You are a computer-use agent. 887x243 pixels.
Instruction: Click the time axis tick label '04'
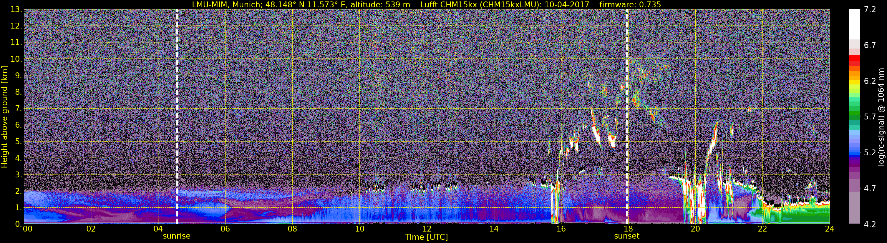[x=158, y=229]
